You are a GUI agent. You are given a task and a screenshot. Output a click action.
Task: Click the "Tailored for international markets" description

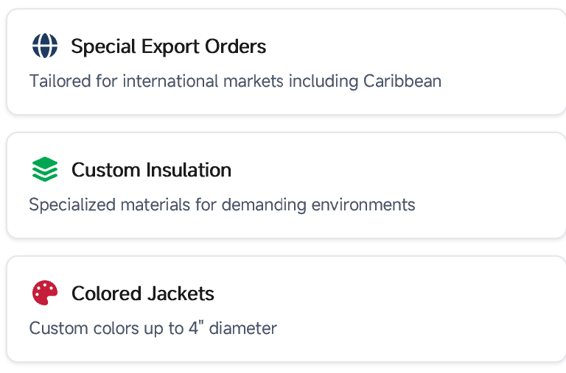[x=235, y=81]
